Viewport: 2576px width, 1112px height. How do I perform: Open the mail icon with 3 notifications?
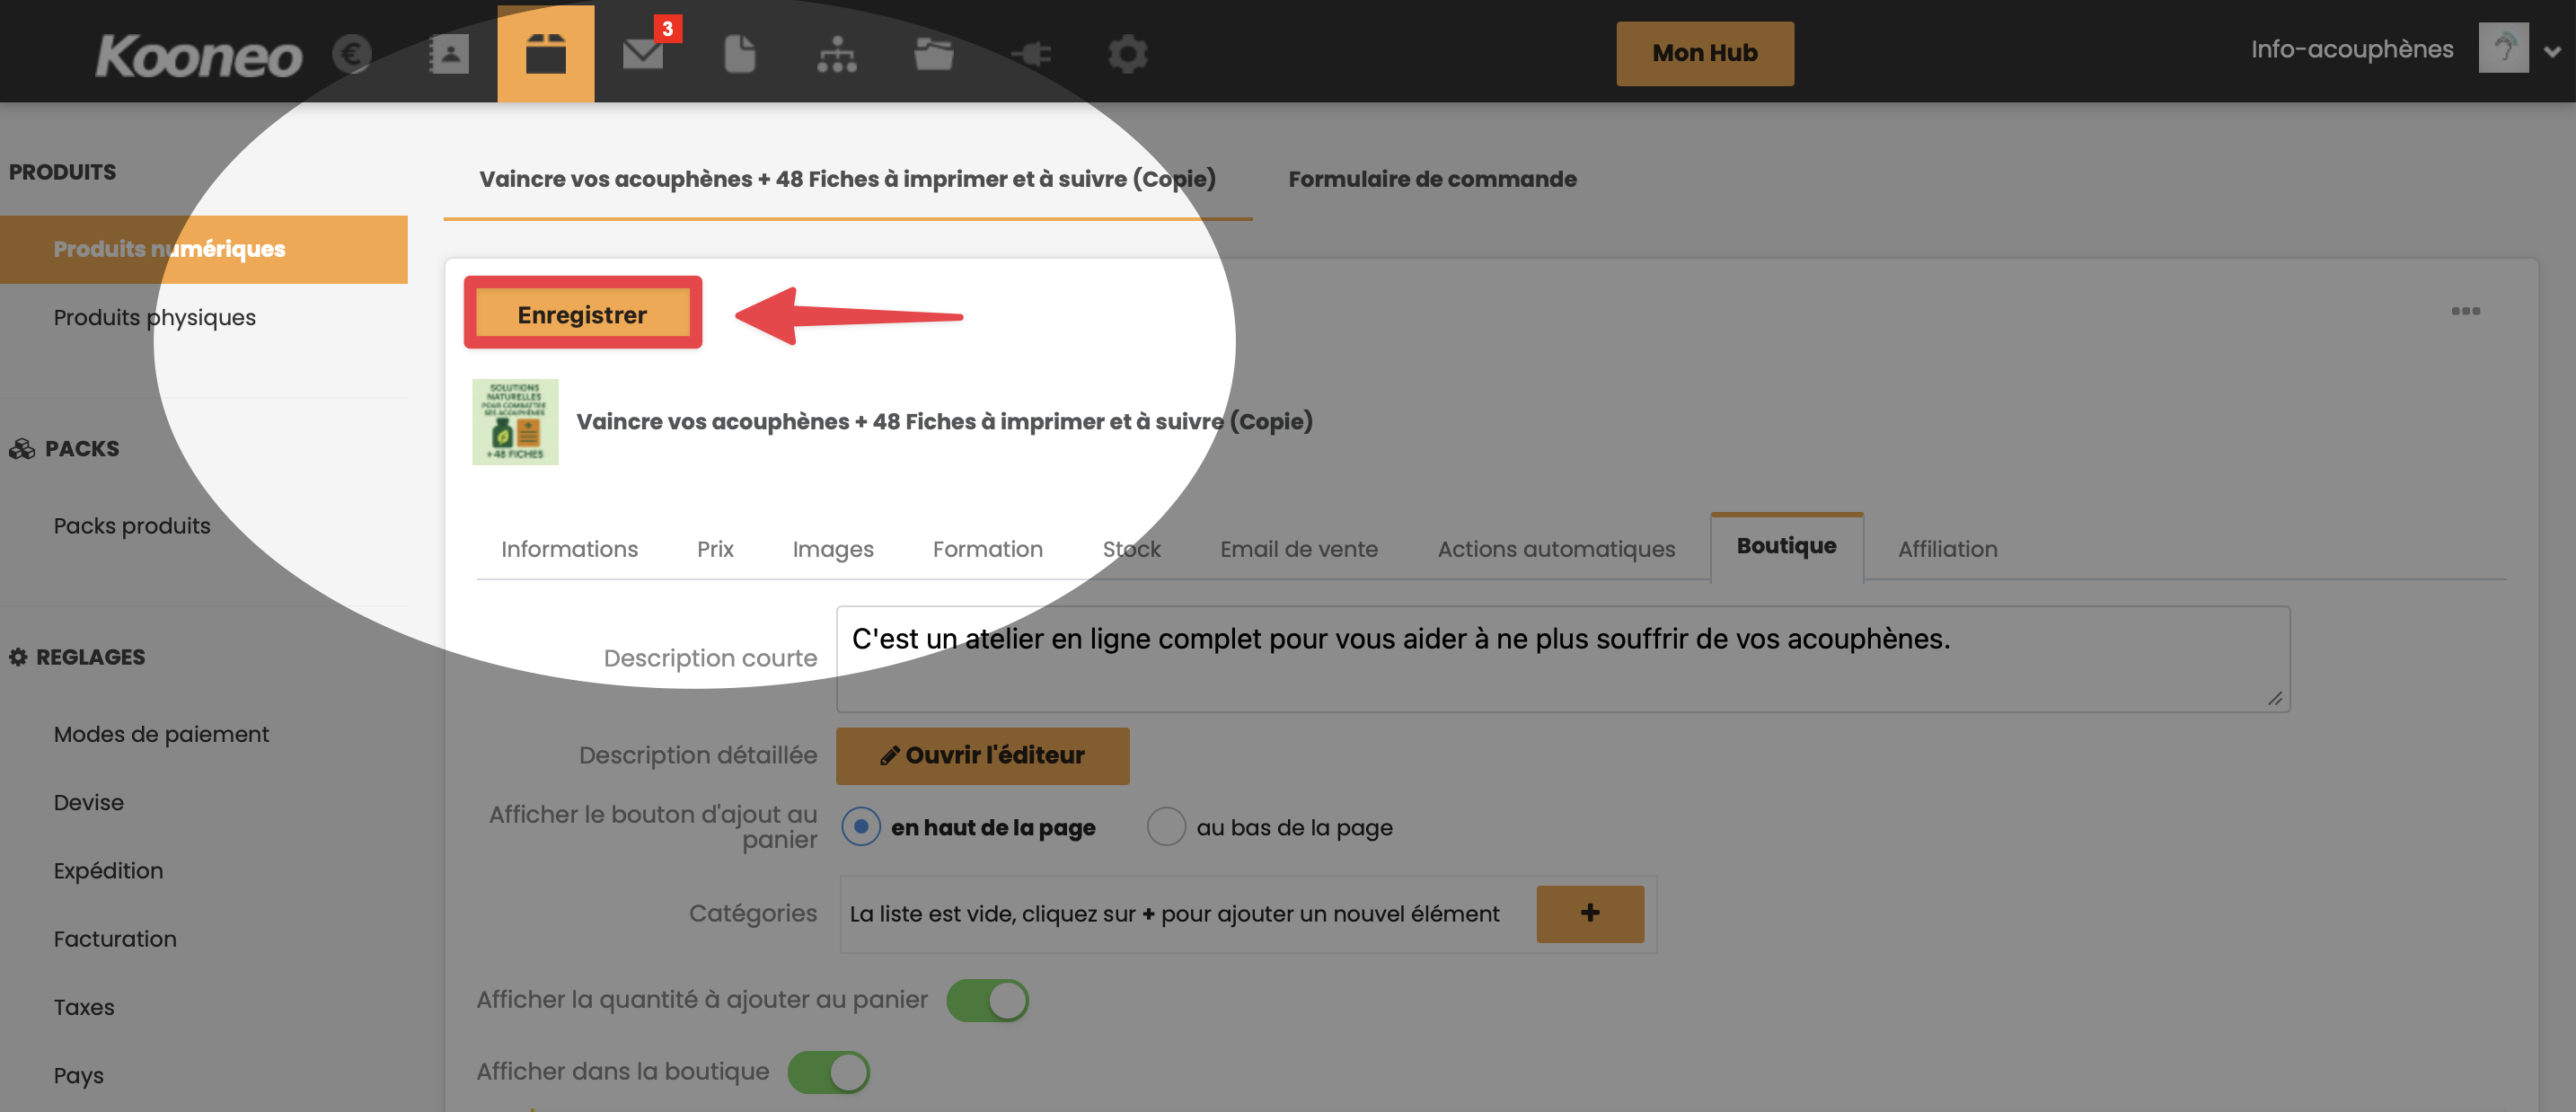[x=643, y=54]
